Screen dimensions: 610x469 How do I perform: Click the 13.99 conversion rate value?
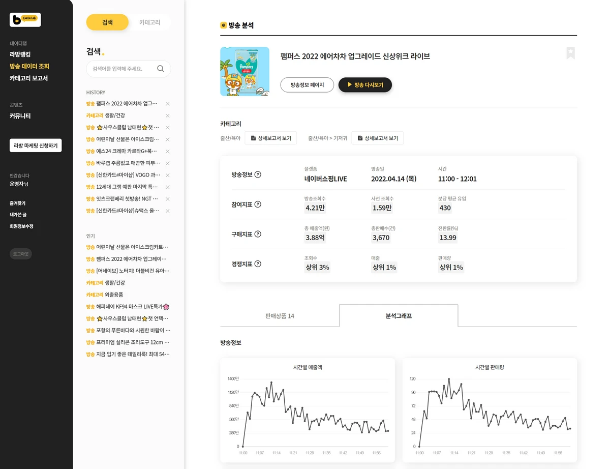pyautogui.click(x=448, y=238)
